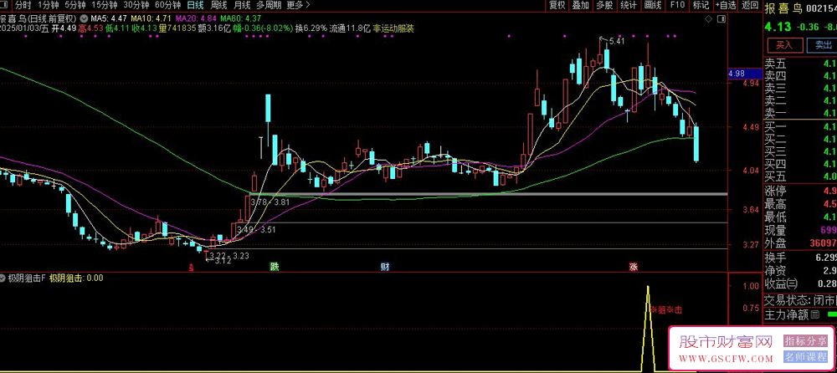Click the 外盘 row in quote panel
Viewport: 837px width, 373px height.
tap(800, 243)
